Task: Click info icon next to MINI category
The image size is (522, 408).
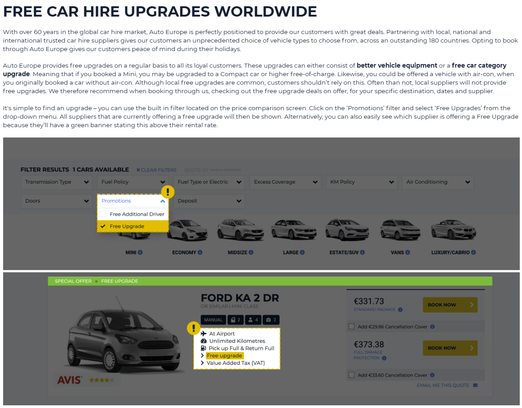Action: click(140, 253)
